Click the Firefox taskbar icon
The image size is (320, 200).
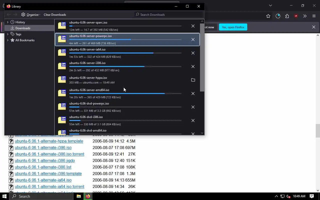tap(88, 196)
